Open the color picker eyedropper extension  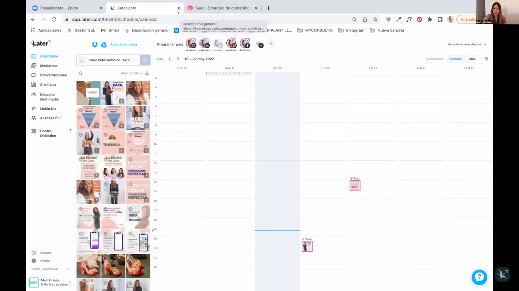tap(399, 19)
